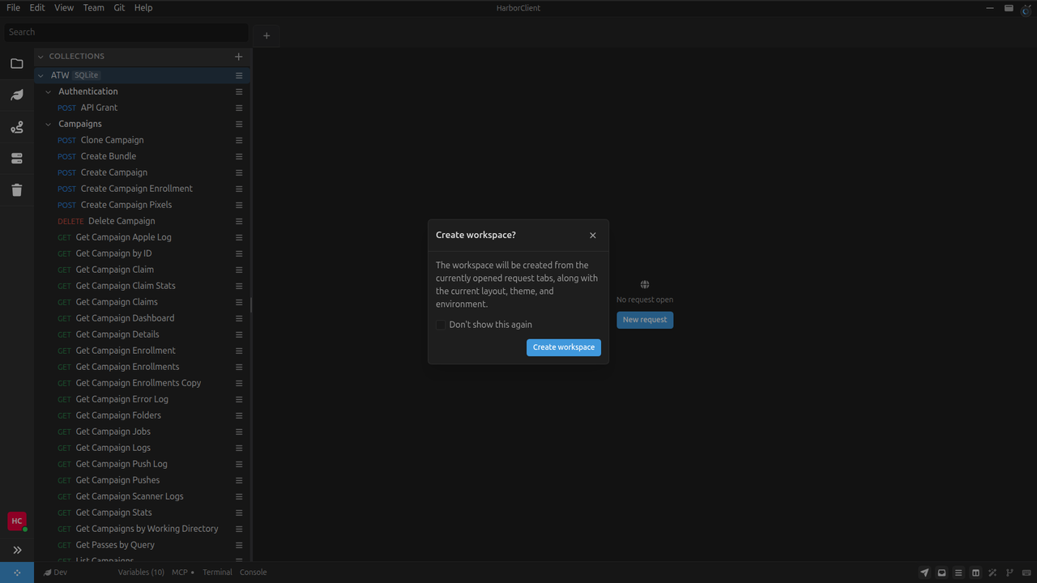Click the keyboard shortcuts icon in status bar
The width and height of the screenshot is (1037, 583).
pyautogui.click(x=1026, y=572)
